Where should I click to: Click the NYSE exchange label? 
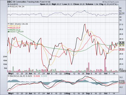pyautogui.click(x=48, y=2)
